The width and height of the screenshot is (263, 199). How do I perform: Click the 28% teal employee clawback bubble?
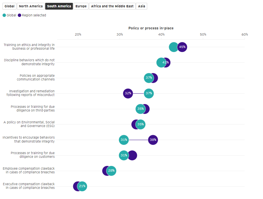[111, 171]
